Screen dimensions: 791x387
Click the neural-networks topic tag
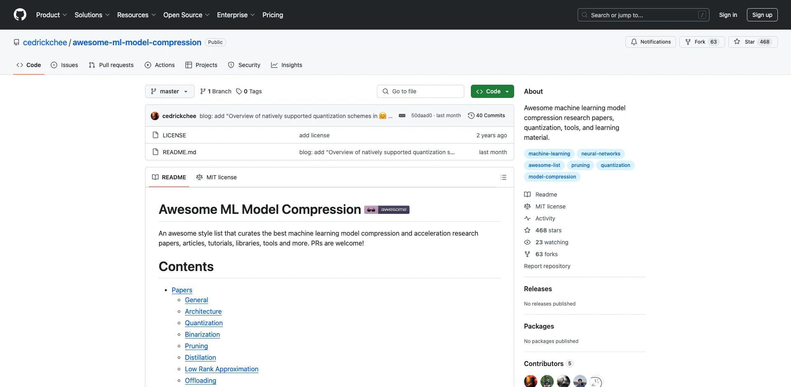click(x=601, y=154)
